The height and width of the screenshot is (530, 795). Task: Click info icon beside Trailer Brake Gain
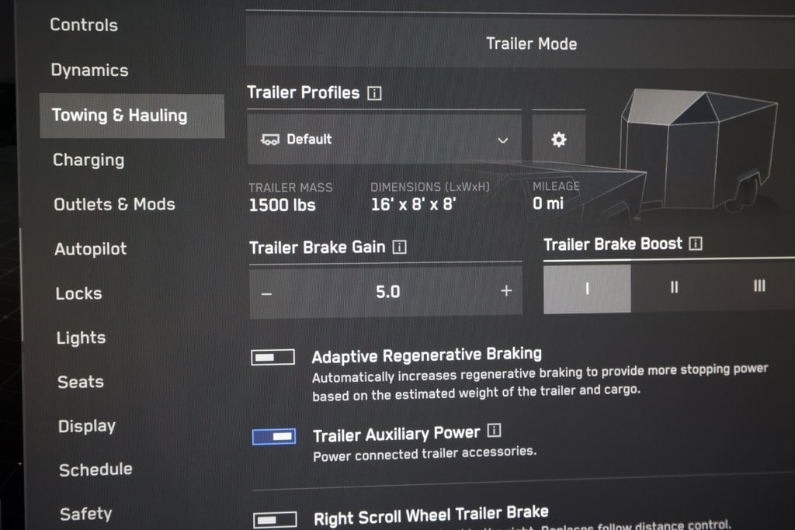point(400,248)
